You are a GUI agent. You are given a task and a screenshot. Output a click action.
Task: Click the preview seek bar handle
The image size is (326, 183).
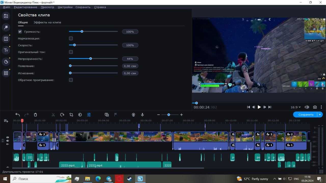[196, 103]
